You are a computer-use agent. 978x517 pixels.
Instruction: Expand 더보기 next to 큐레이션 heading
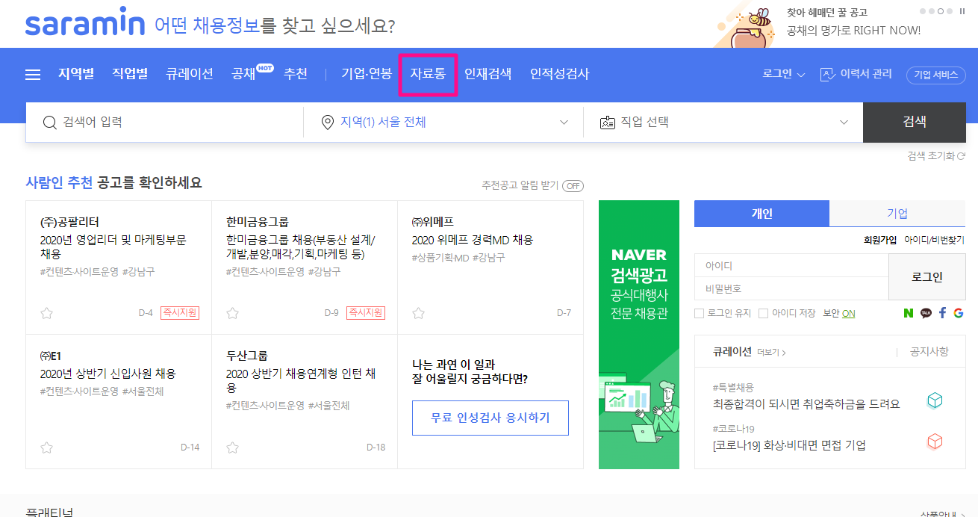[771, 352]
